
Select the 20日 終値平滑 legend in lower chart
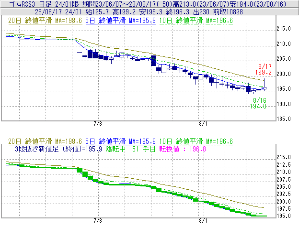(x=45, y=141)
